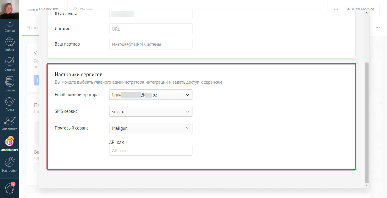Image resolution: width=387 pixels, height=198 pixels.
Task: Open imBox chat icon in sidebar
Action: (10, 45)
